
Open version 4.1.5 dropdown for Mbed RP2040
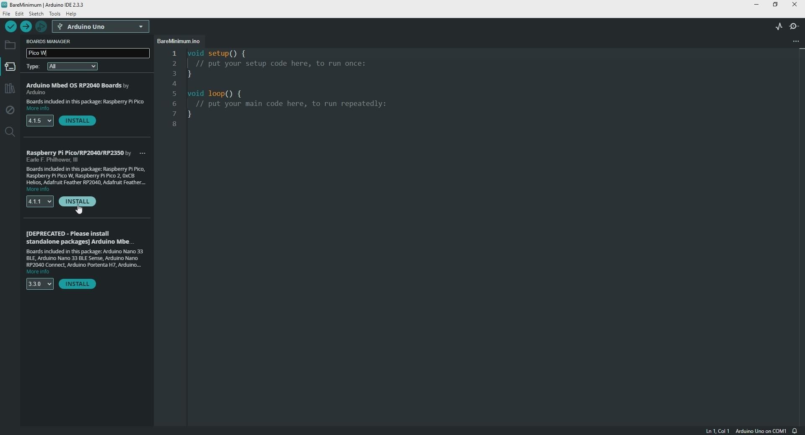40,121
